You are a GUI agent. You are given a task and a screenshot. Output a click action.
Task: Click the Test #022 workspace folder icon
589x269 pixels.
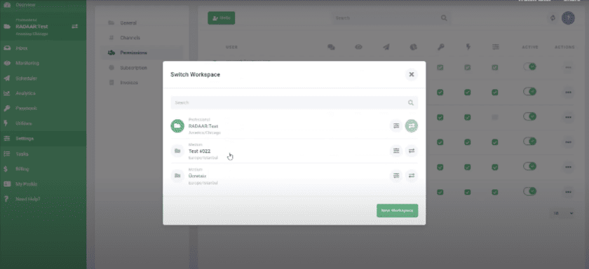pos(177,151)
